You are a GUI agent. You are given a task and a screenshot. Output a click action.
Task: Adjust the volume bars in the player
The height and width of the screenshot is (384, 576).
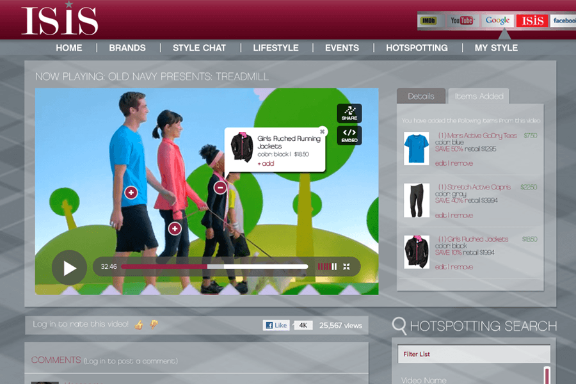(x=327, y=267)
